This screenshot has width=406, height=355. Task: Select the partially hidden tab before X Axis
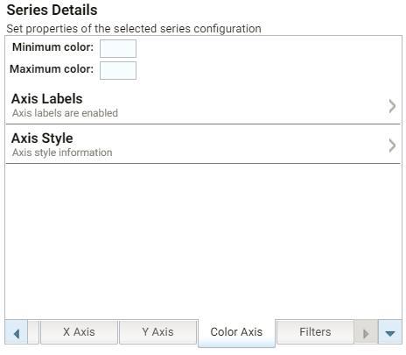[x=33, y=332]
